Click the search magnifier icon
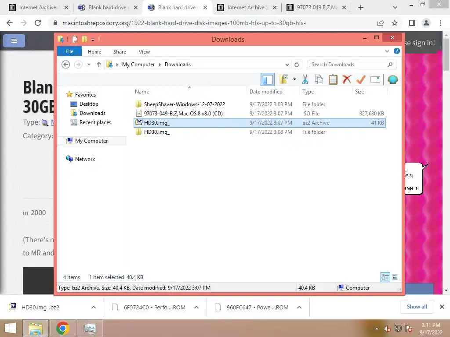Viewport: 450px width, 337px height. click(x=390, y=65)
